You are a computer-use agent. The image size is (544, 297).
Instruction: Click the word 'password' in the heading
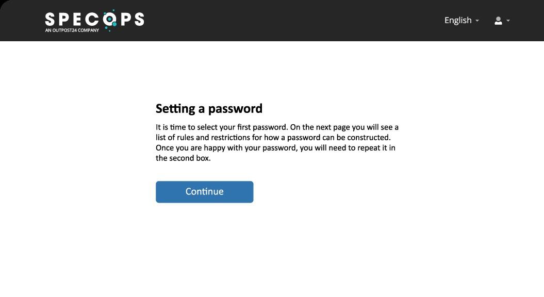[235, 109]
